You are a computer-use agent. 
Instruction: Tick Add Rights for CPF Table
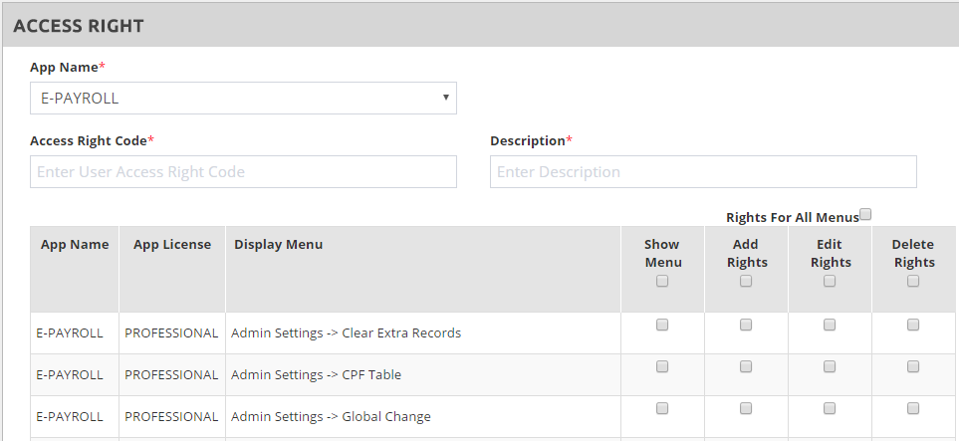point(746,367)
